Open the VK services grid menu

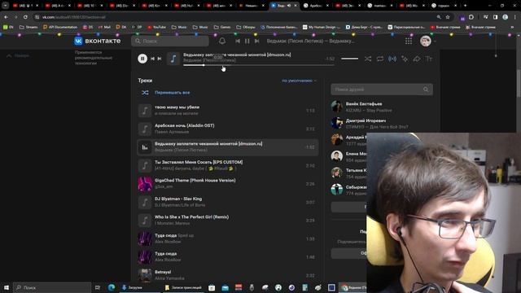pyautogui.click(x=409, y=41)
